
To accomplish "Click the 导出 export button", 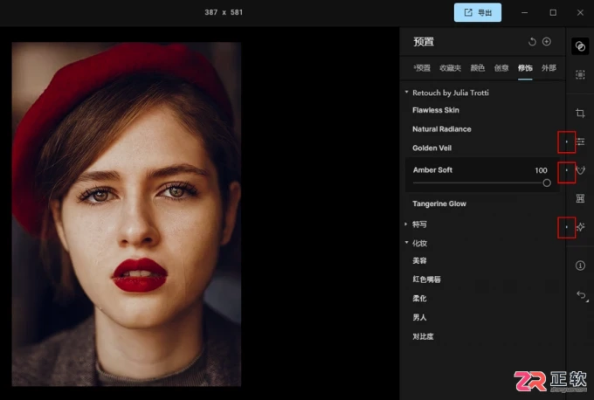I will point(477,12).
